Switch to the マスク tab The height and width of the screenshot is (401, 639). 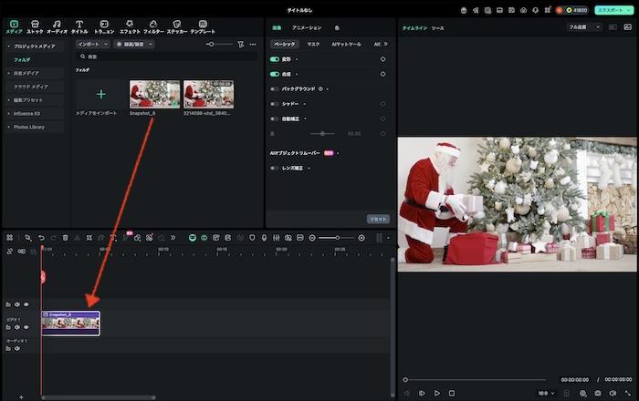click(313, 44)
